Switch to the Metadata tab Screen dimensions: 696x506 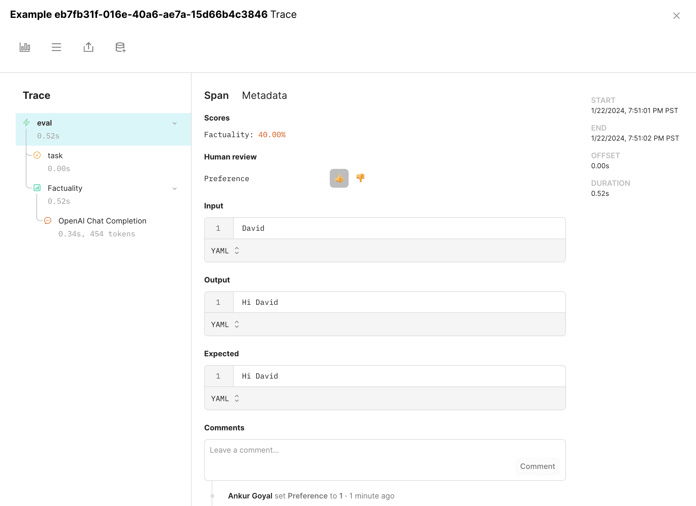264,95
